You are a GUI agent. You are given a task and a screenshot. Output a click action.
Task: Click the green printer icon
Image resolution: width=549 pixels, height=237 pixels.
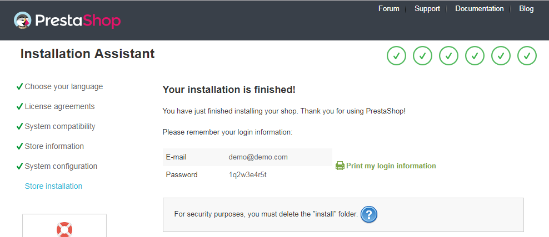point(340,166)
